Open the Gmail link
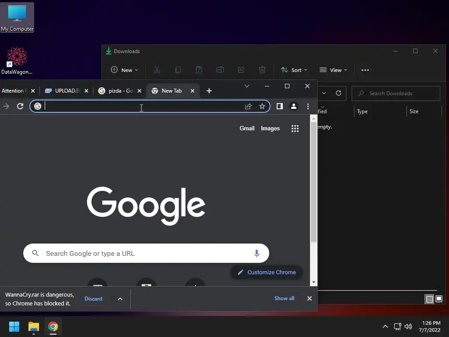This screenshot has width=449, height=337. [247, 129]
